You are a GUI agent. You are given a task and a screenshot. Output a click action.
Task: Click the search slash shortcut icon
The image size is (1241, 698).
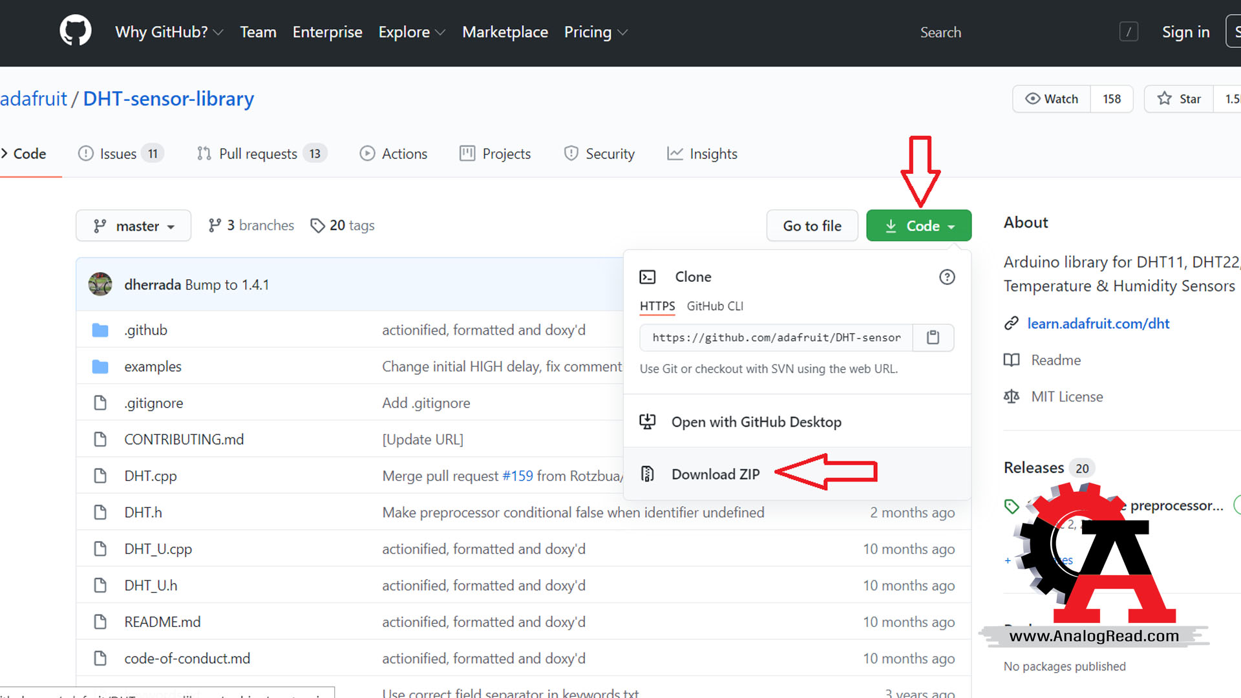tap(1129, 32)
